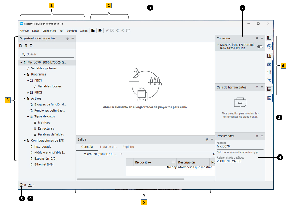Click the trash delete icon in organizer

coord(26,45)
